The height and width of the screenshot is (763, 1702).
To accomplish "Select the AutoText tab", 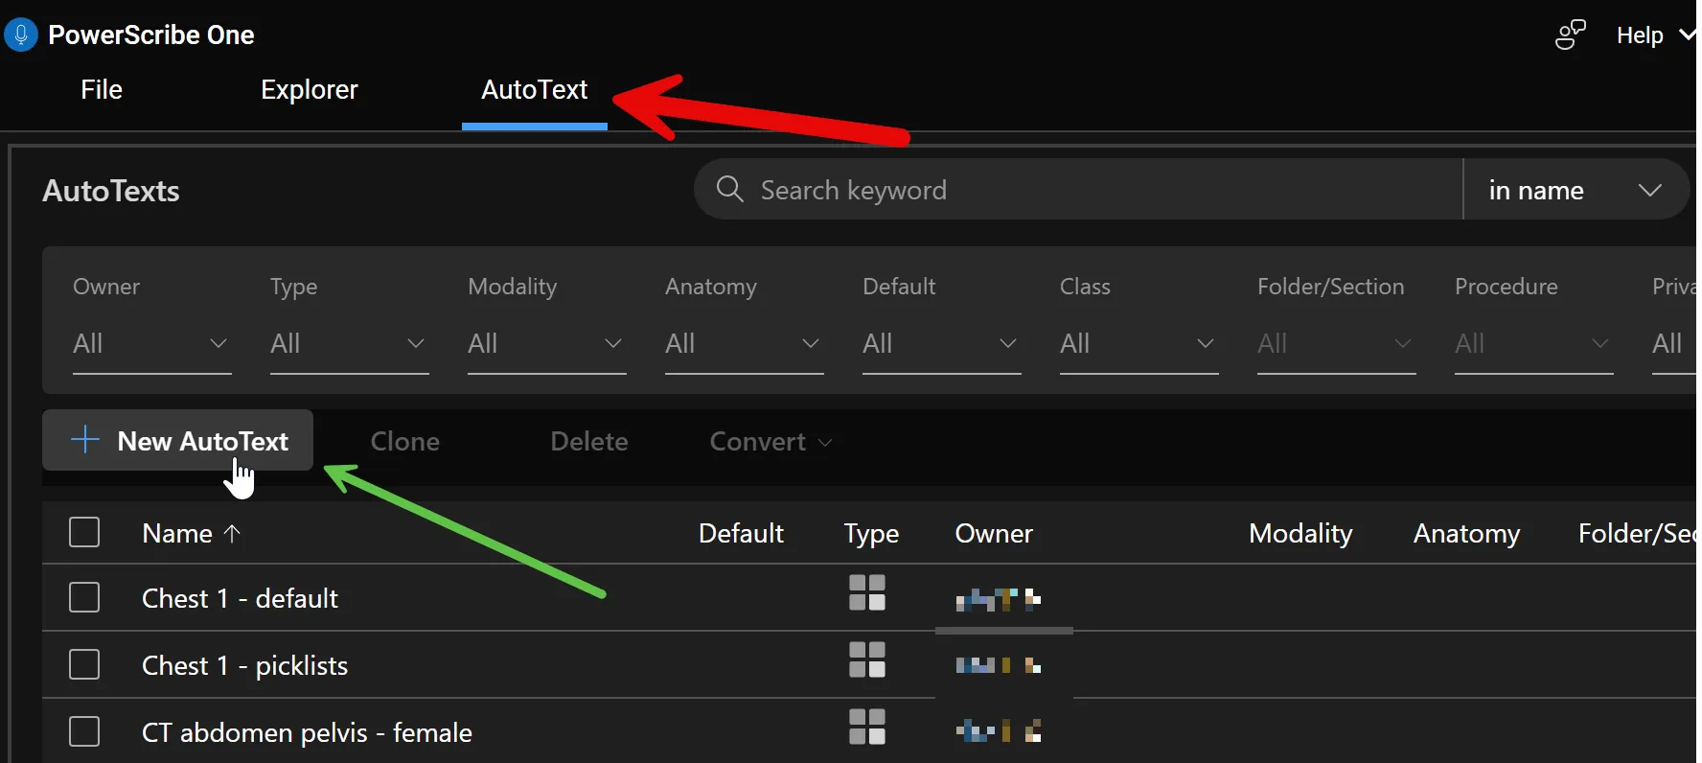I will click(x=535, y=89).
